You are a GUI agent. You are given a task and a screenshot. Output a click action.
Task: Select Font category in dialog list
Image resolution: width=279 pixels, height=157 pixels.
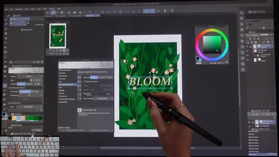click(61, 82)
